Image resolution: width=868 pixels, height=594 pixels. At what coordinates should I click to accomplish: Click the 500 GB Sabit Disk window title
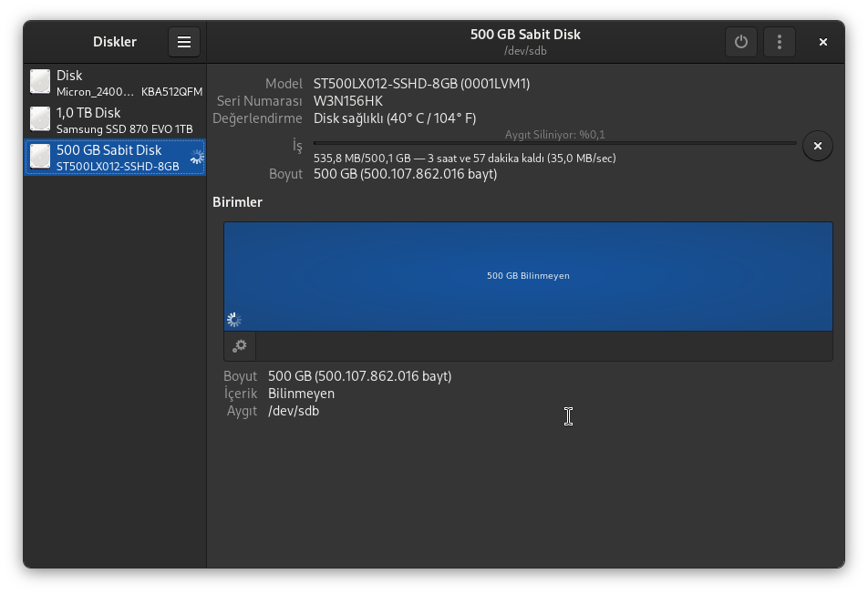(525, 35)
